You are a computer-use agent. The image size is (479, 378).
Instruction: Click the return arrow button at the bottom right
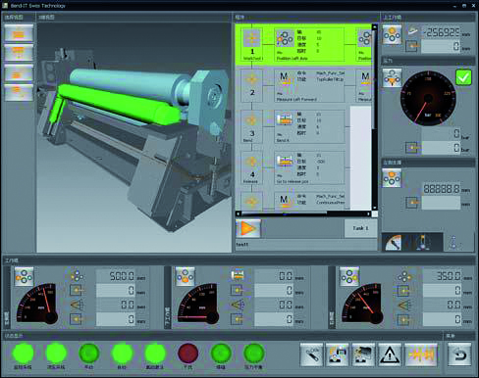coord(459,354)
